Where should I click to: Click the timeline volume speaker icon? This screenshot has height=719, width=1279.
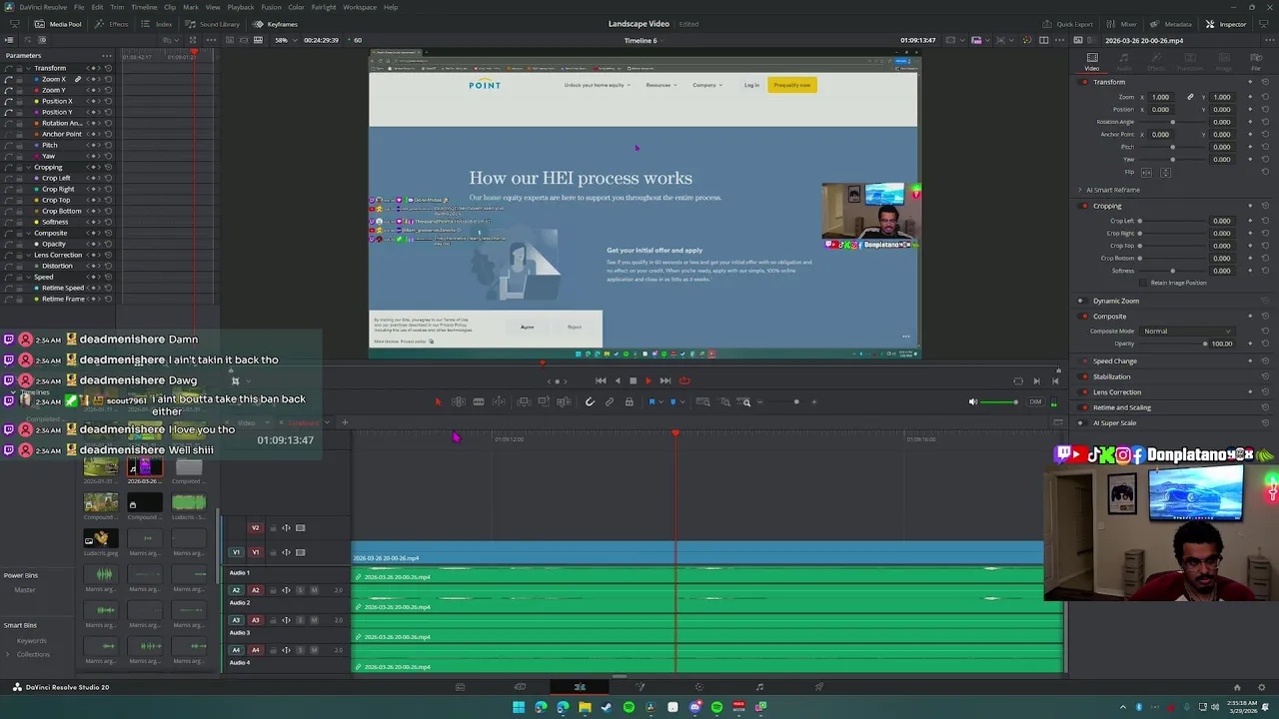pos(973,401)
